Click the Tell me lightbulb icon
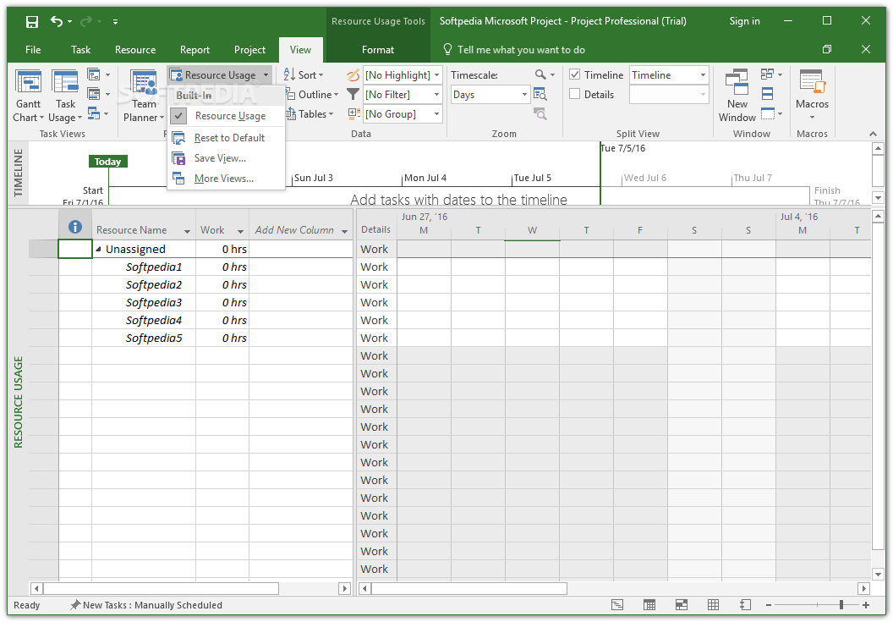Screen dimensions: 893x622 pos(447,50)
